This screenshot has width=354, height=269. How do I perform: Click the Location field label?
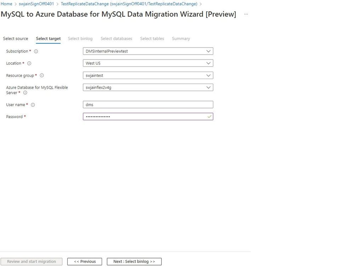[13, 63]
